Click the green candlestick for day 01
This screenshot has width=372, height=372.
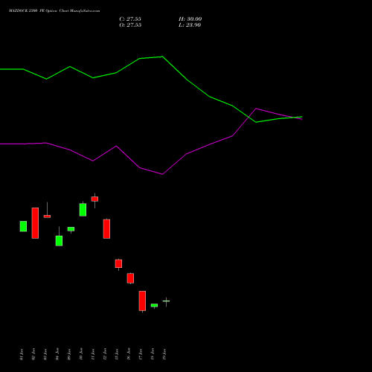pyautogui.click(x=23, y=226)
